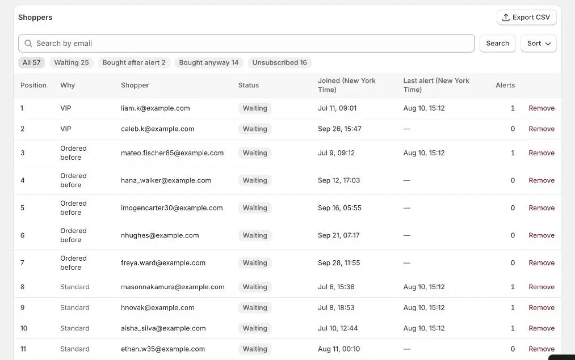Click joined date Sep 21, 07:17

point(338,235)
